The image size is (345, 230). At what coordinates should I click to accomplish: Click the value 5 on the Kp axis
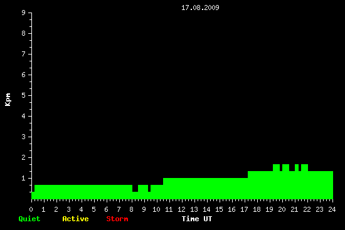[24, 95]
